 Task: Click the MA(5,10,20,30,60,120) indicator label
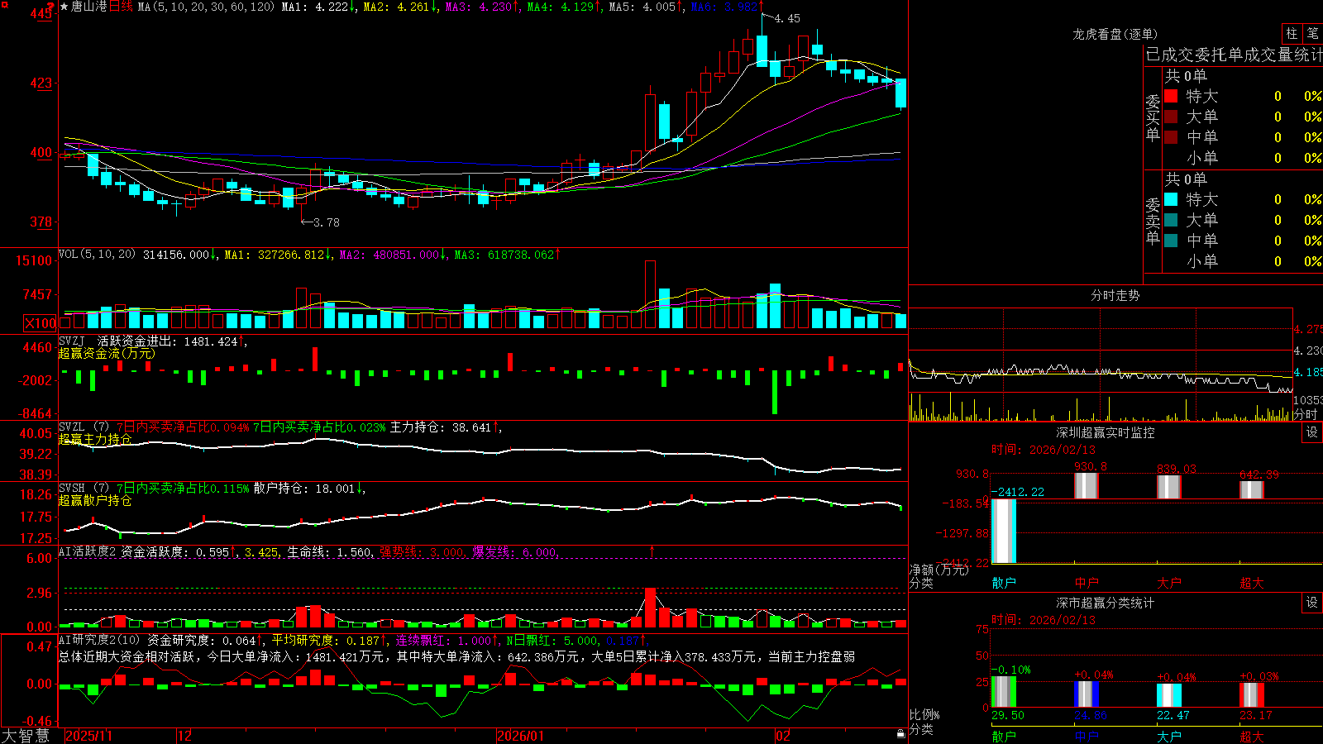pos(206,7)
